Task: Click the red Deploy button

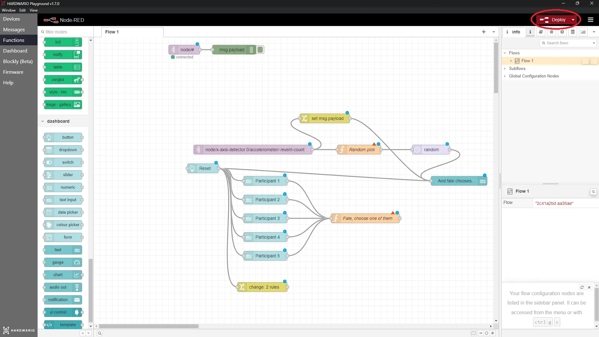Action: coord(553,20)
